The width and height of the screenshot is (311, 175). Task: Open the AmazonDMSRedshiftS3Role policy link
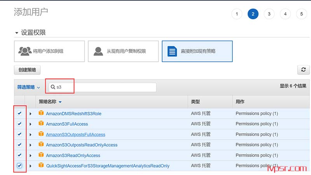(73, 114)
